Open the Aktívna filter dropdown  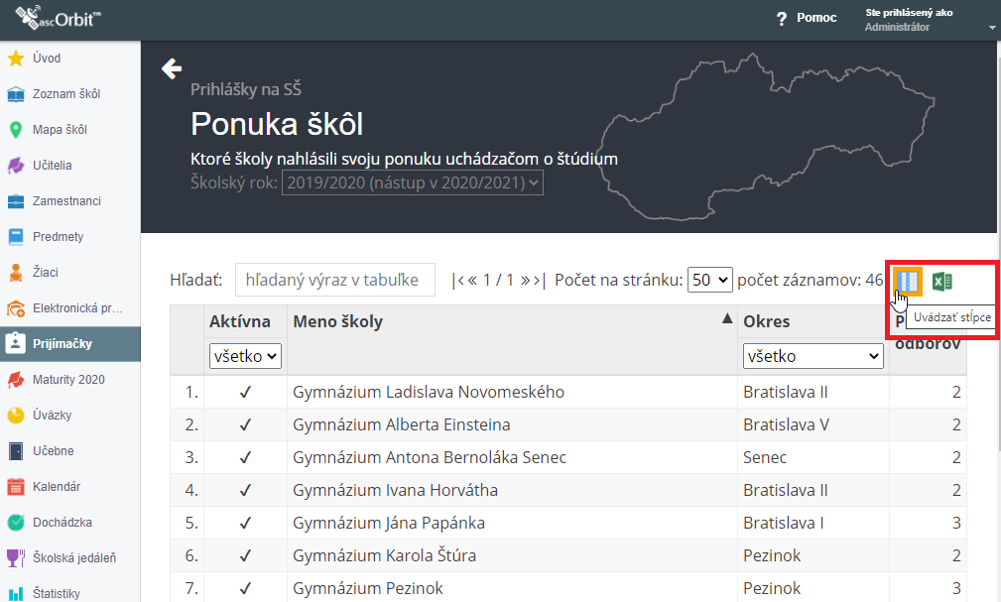click(x=245, y=356)
